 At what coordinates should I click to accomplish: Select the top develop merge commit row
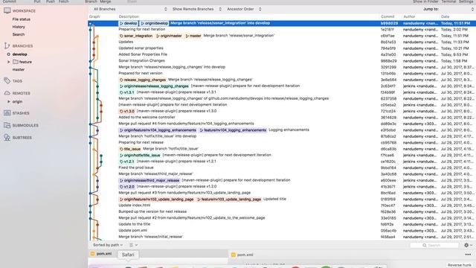pyautogui.click(x=282, y=23)
